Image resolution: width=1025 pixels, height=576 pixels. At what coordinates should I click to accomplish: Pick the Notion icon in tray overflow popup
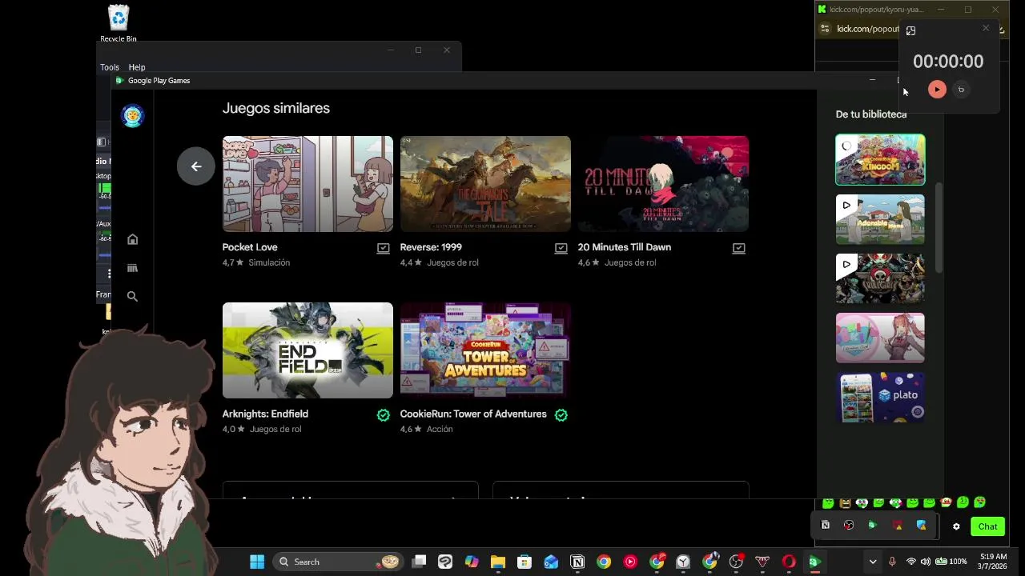point(826,526)
